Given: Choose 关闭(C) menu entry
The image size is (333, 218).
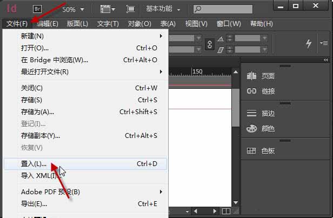Looking at the screenshot, I should tap(85, 88).
